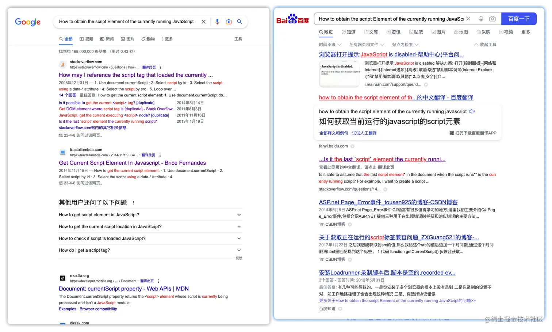This screenshot has height=332, width=552.
Task: Open the Baidu 时间不限 time filter dropdown
Action: pos(330,45)
